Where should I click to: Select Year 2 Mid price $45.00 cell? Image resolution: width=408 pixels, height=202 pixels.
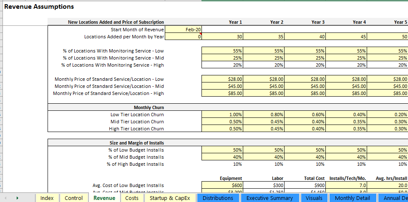point(264,86)
